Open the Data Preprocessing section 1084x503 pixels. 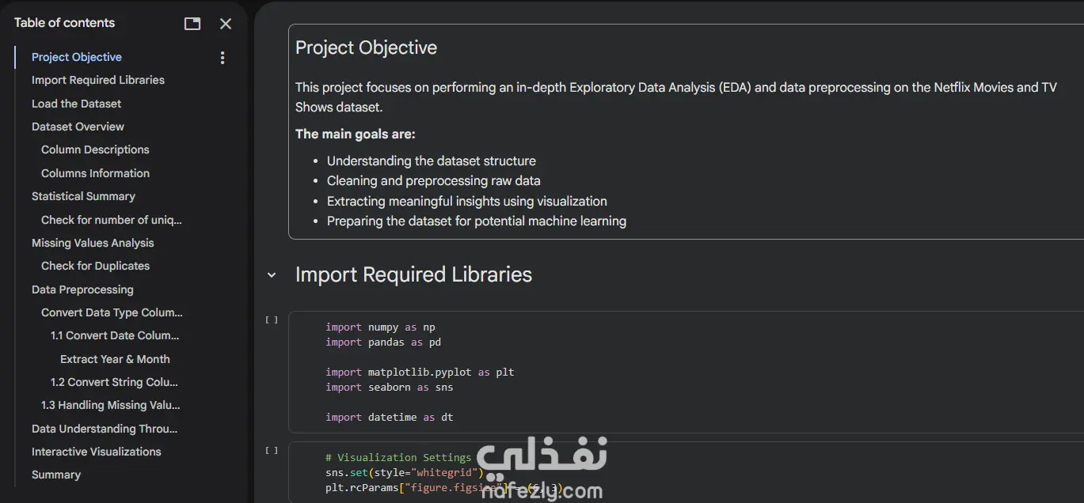pos(82,289)
